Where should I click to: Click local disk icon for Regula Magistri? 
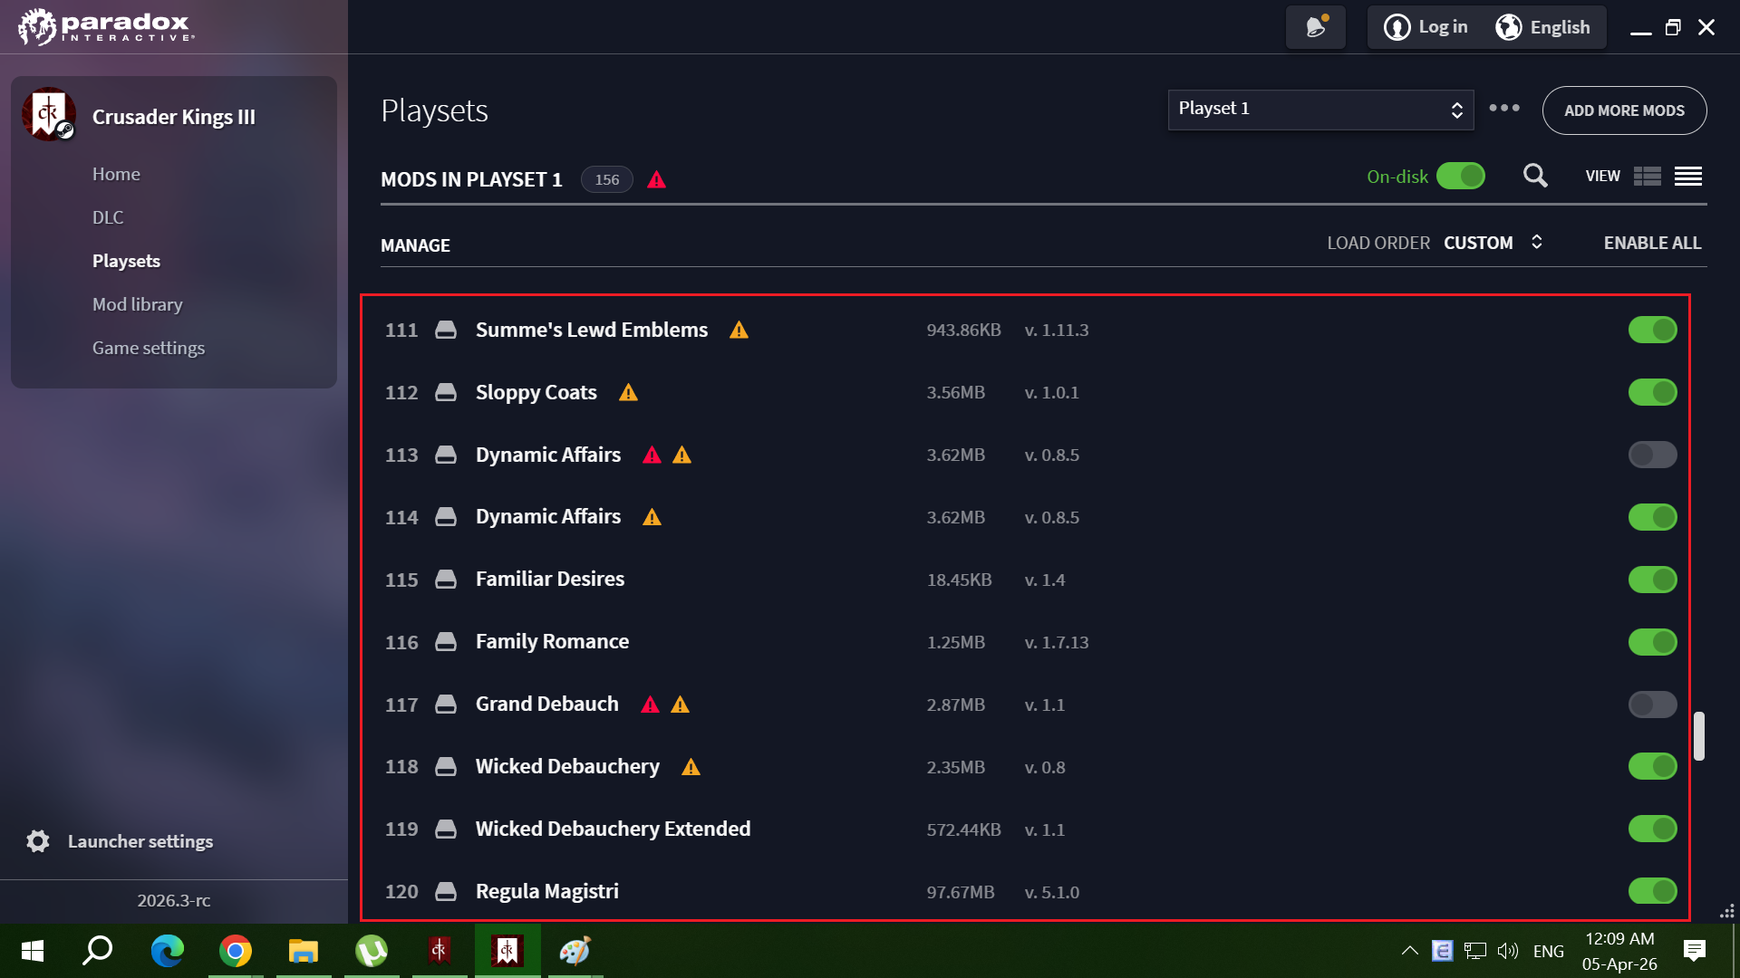446,891
